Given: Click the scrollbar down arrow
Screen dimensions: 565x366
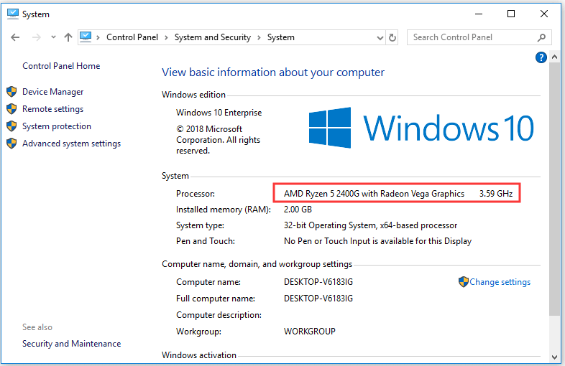Looking at the screenshot, I should [554, 356].
